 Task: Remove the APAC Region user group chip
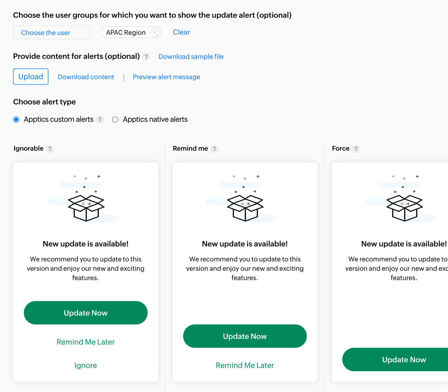click(x=155, y=32)
